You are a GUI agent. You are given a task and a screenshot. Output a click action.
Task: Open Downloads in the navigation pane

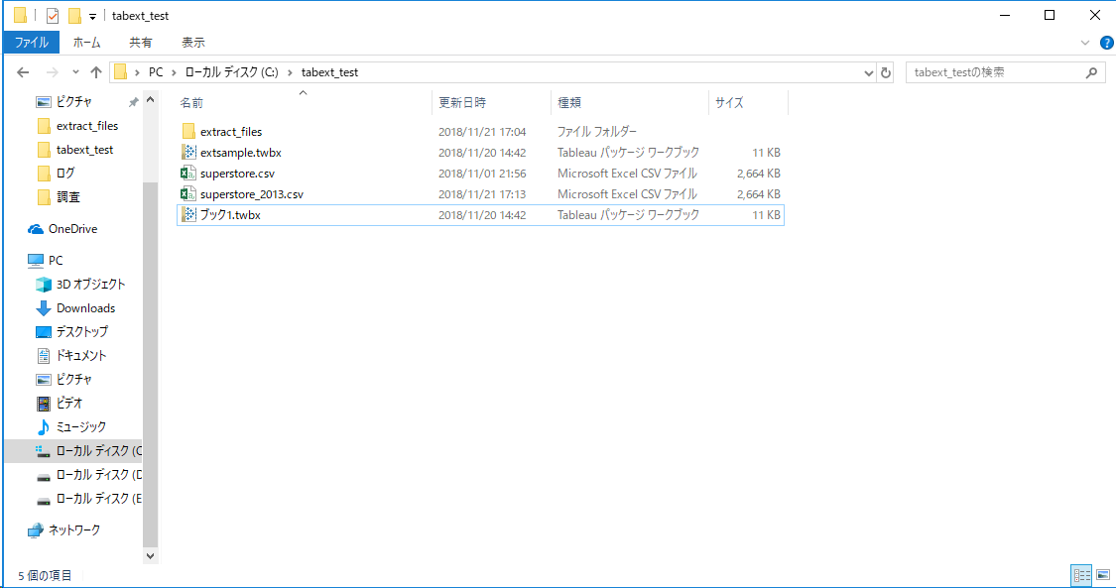(x=85, y=307)
